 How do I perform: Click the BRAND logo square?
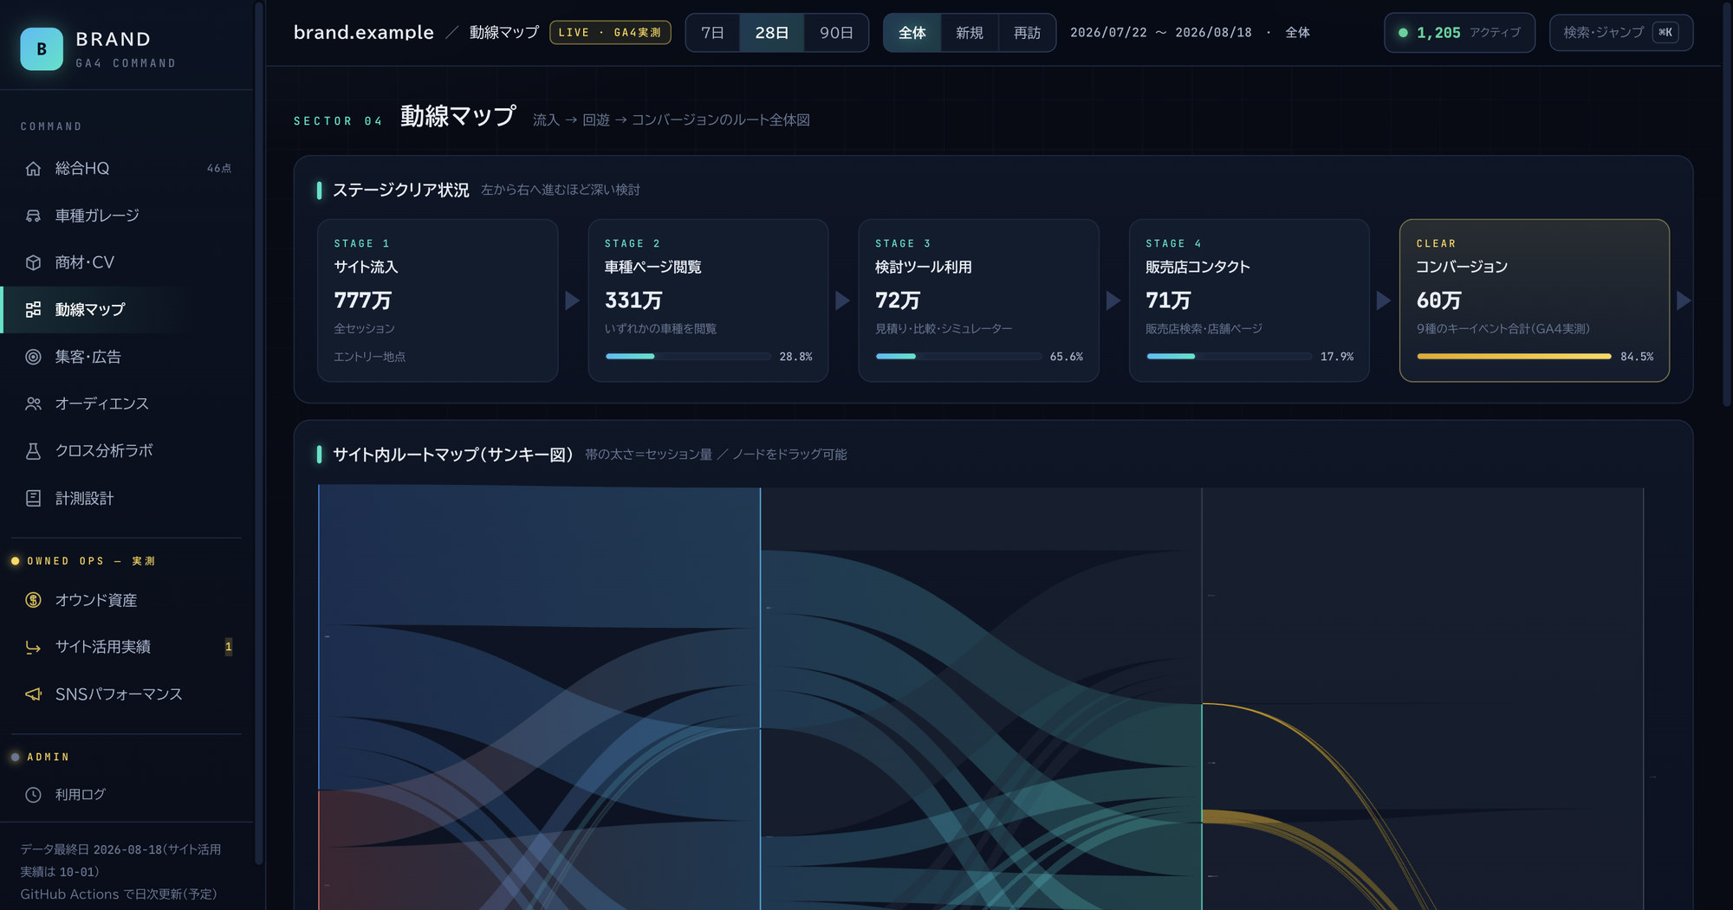pyautogui.click(x=42, y=49)
